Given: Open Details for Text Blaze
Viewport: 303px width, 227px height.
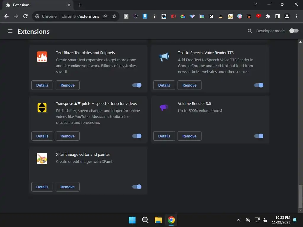Looking at the screenshot, I should click(42, 85).
